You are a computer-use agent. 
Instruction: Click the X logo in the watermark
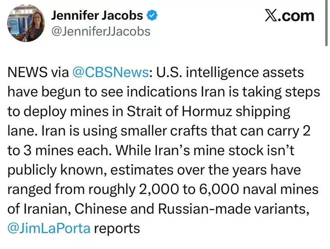[x=270, y=16]
